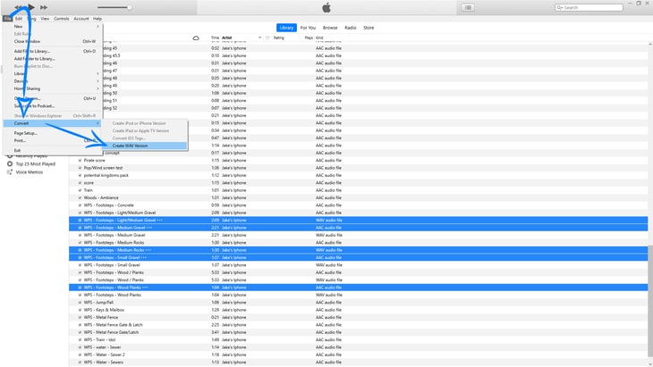Click the vertical scrollbar thumb
This screenshot has width=653, height=367.
point(650,300)
